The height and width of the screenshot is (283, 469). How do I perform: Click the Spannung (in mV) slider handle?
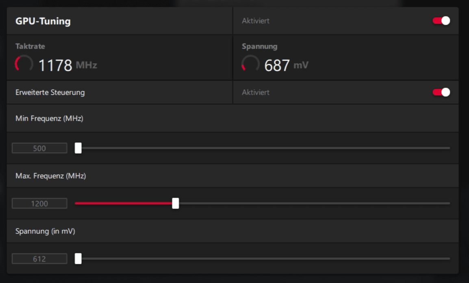click(78, 259)
